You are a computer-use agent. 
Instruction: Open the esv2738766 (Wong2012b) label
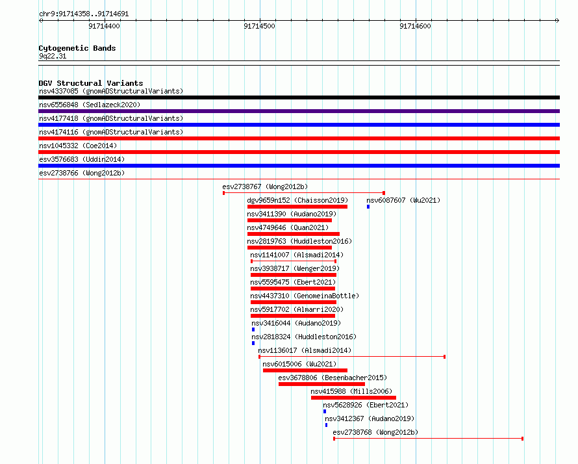coord(82,173)
